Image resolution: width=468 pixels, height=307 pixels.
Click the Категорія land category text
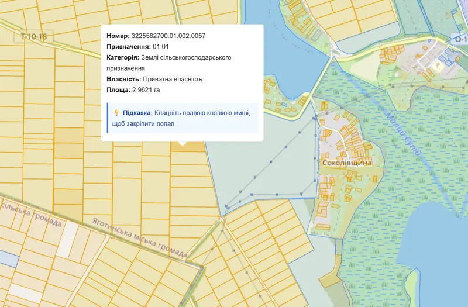pos(169,63)
